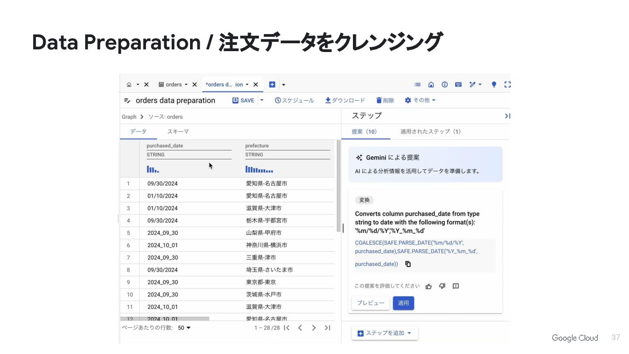The image size is (629, 354).
Task: Click cell 2024_10_01 in row 6
Action: coord(162,245)
